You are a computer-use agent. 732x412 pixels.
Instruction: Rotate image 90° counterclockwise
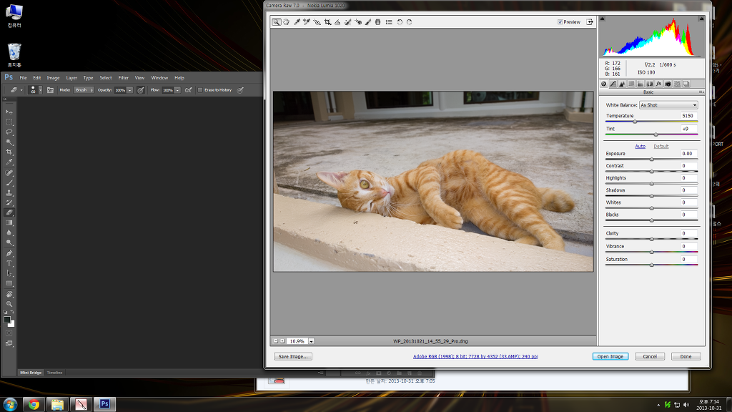point(400,22)
